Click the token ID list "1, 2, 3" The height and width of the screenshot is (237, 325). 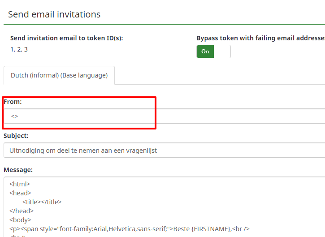point(19,49)
